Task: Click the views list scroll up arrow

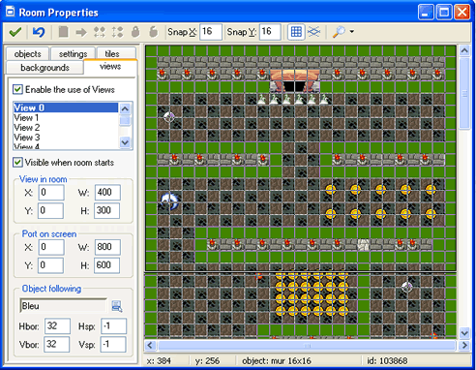Action: (x=125, y=108)
